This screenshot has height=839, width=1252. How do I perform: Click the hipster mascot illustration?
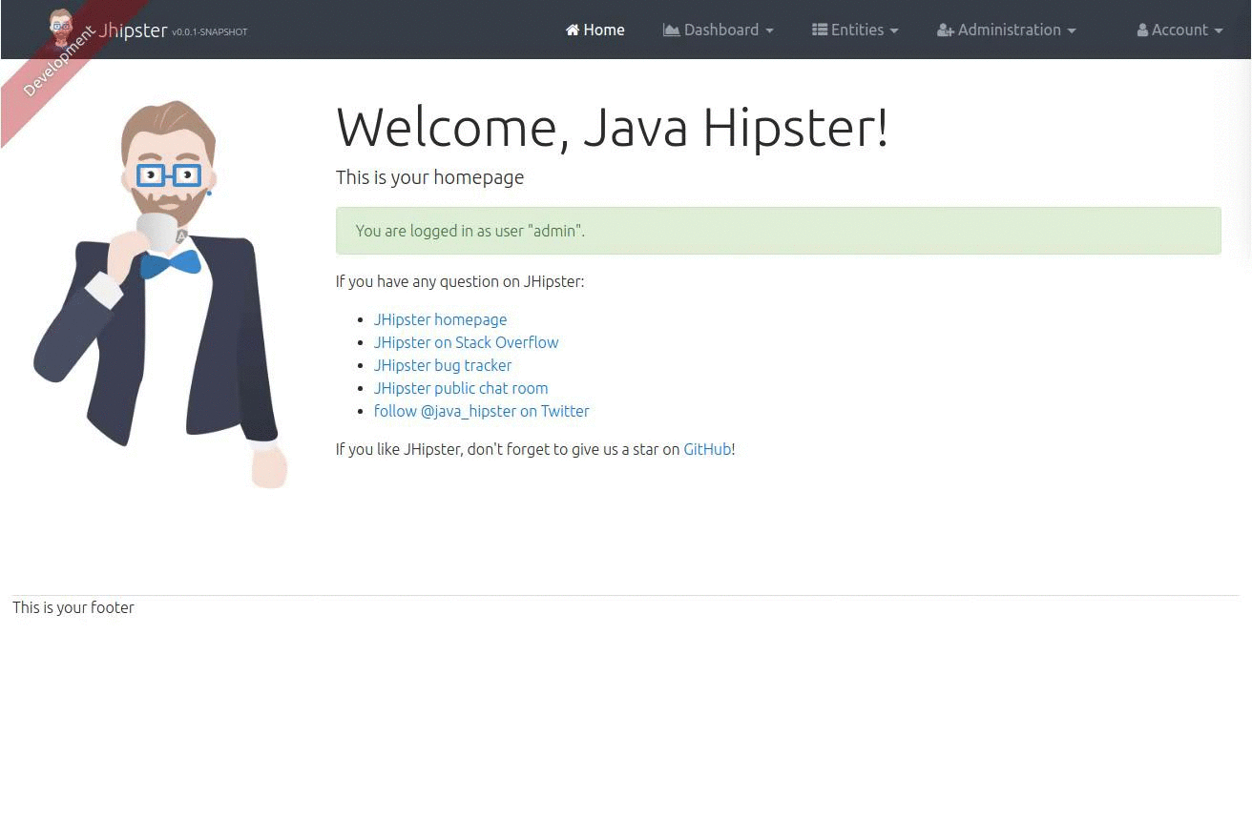click(x=159, y=294)
